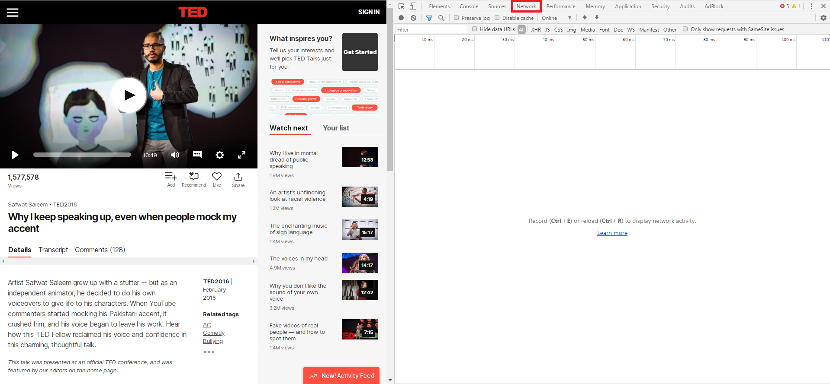Export HAR file download icon
830x384 pixels.
coord(597,18)
